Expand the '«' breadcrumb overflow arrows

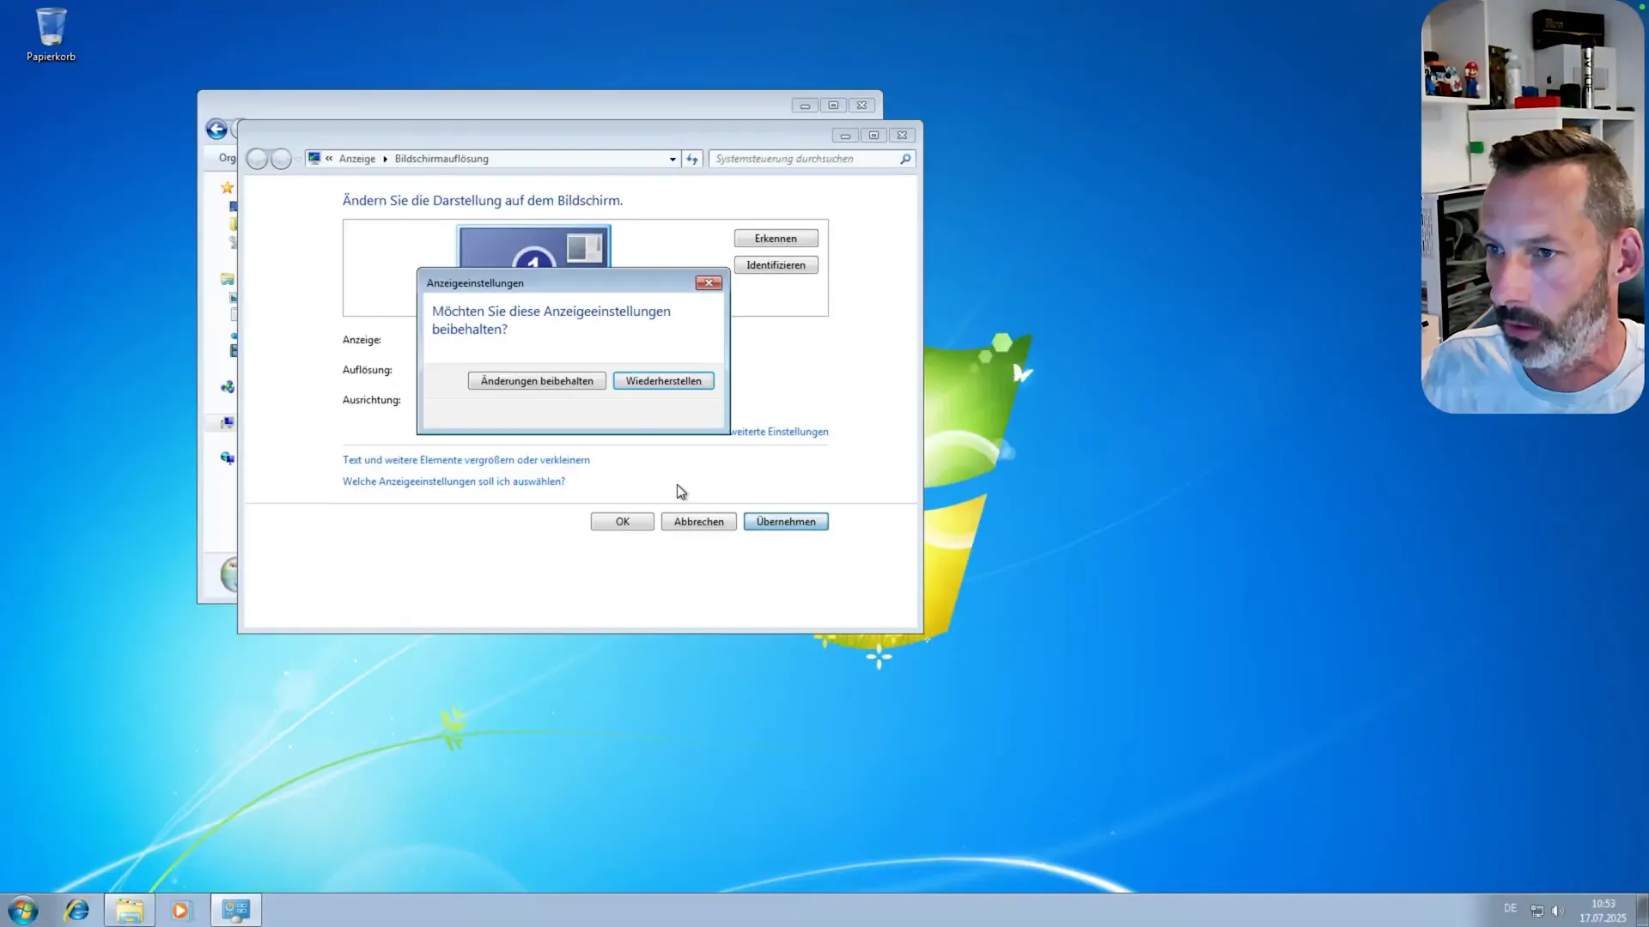pyautogui.click(x=329, y=159)
